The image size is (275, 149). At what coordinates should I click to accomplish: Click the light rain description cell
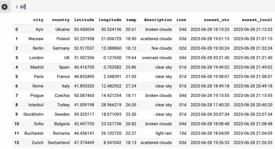click(164, 133)
